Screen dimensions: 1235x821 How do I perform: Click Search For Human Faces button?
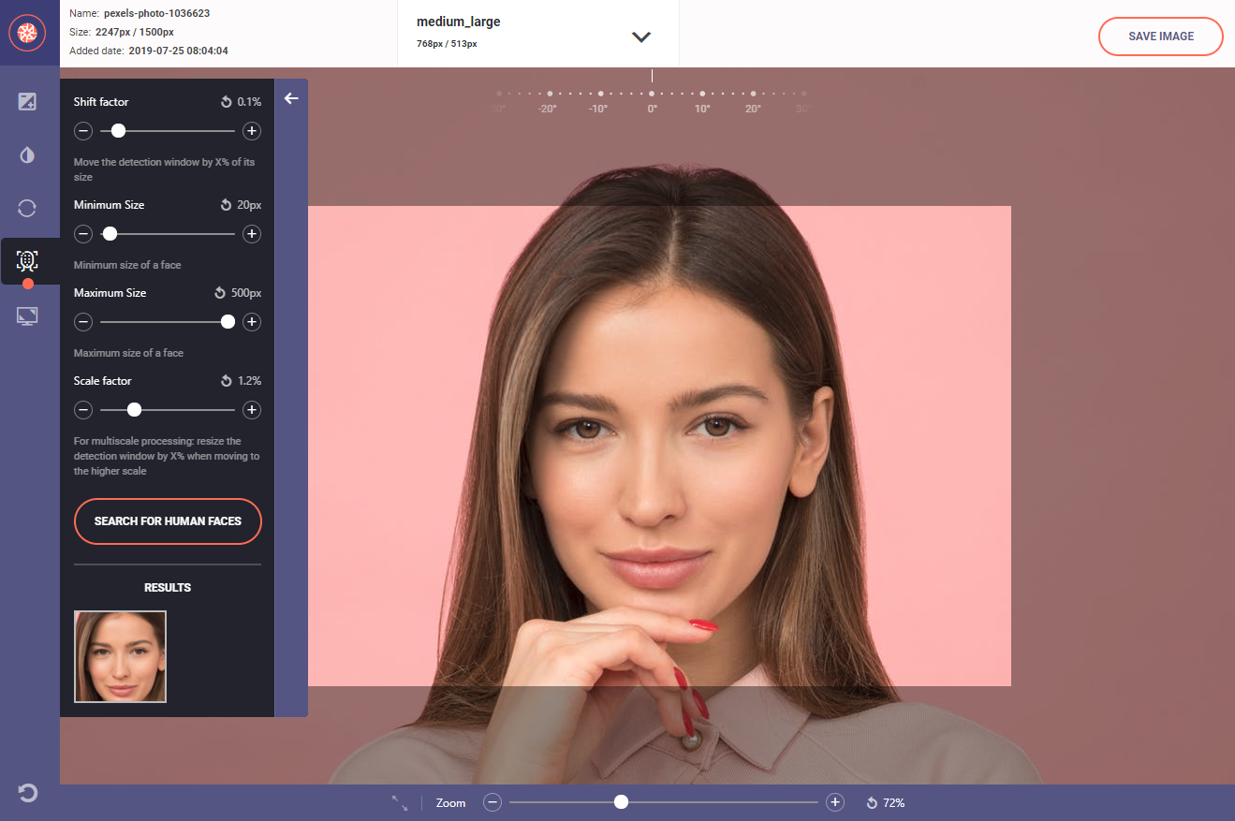(x=168, y=521)
